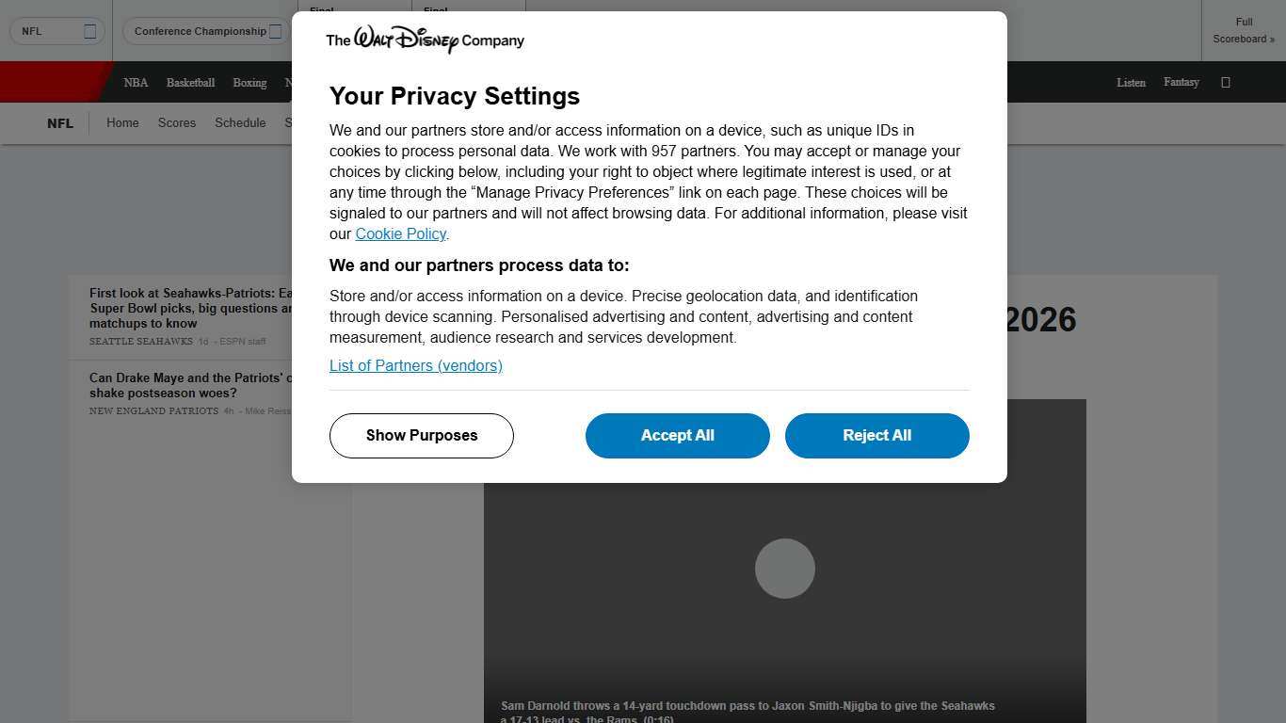Switch to the Scores tab
1286x723 pixels.
177,123
